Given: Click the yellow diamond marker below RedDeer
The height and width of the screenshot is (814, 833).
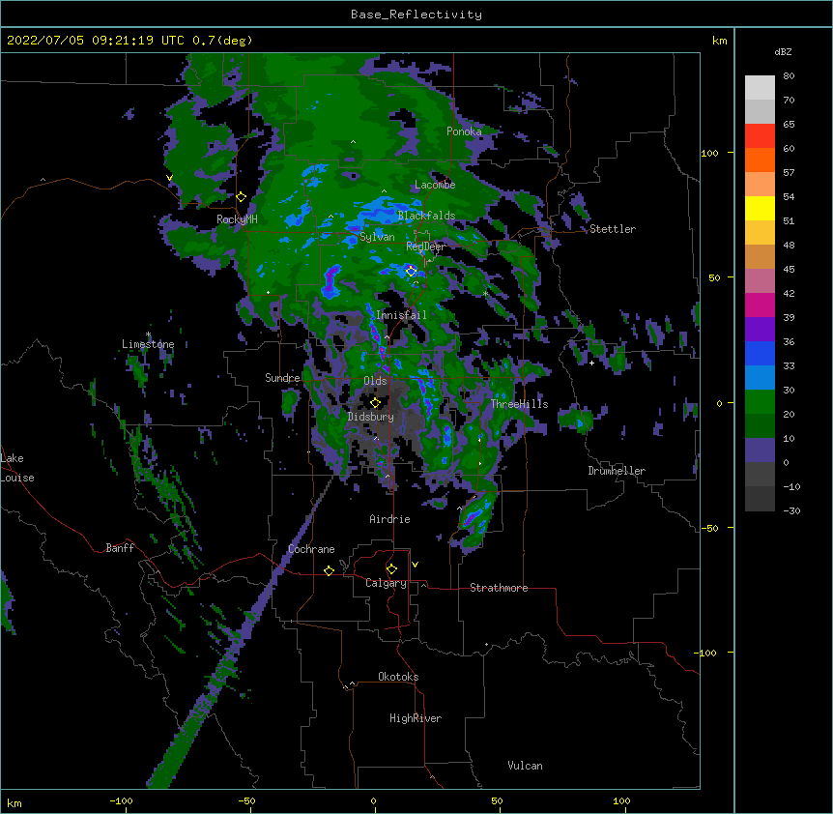Looking at the screenshot, I should coord(411,272).
